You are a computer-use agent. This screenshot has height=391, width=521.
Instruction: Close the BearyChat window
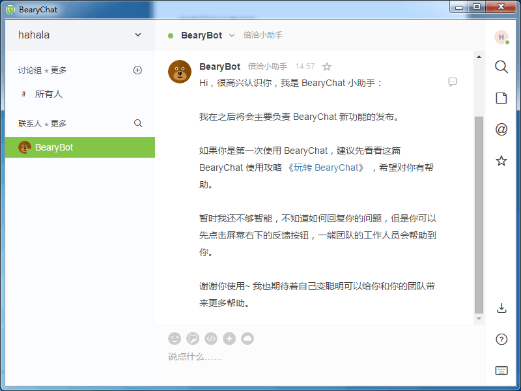coord(501,7)
